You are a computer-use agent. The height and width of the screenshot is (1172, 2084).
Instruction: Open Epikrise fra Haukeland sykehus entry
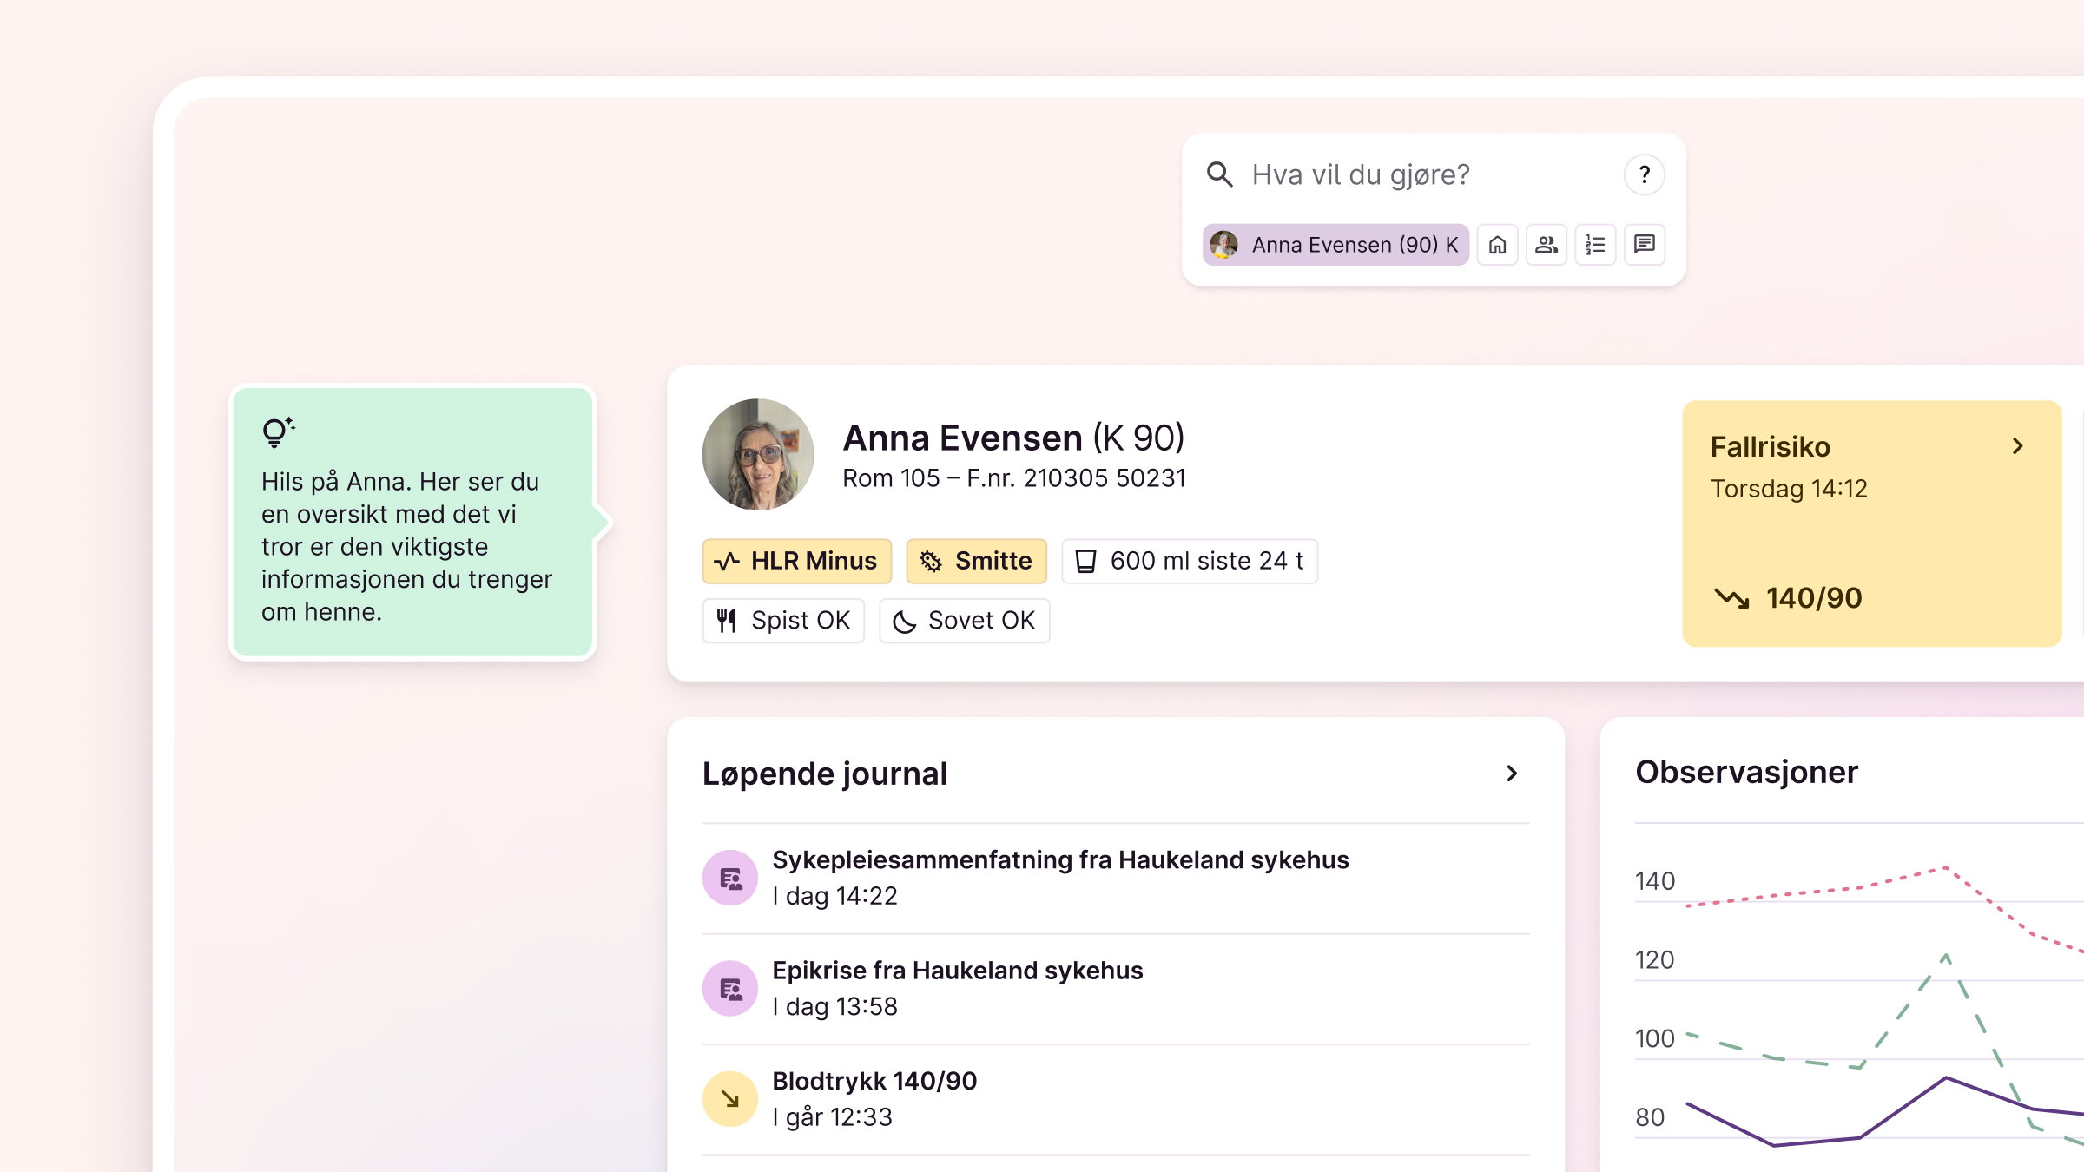(x=1116, y=988)
